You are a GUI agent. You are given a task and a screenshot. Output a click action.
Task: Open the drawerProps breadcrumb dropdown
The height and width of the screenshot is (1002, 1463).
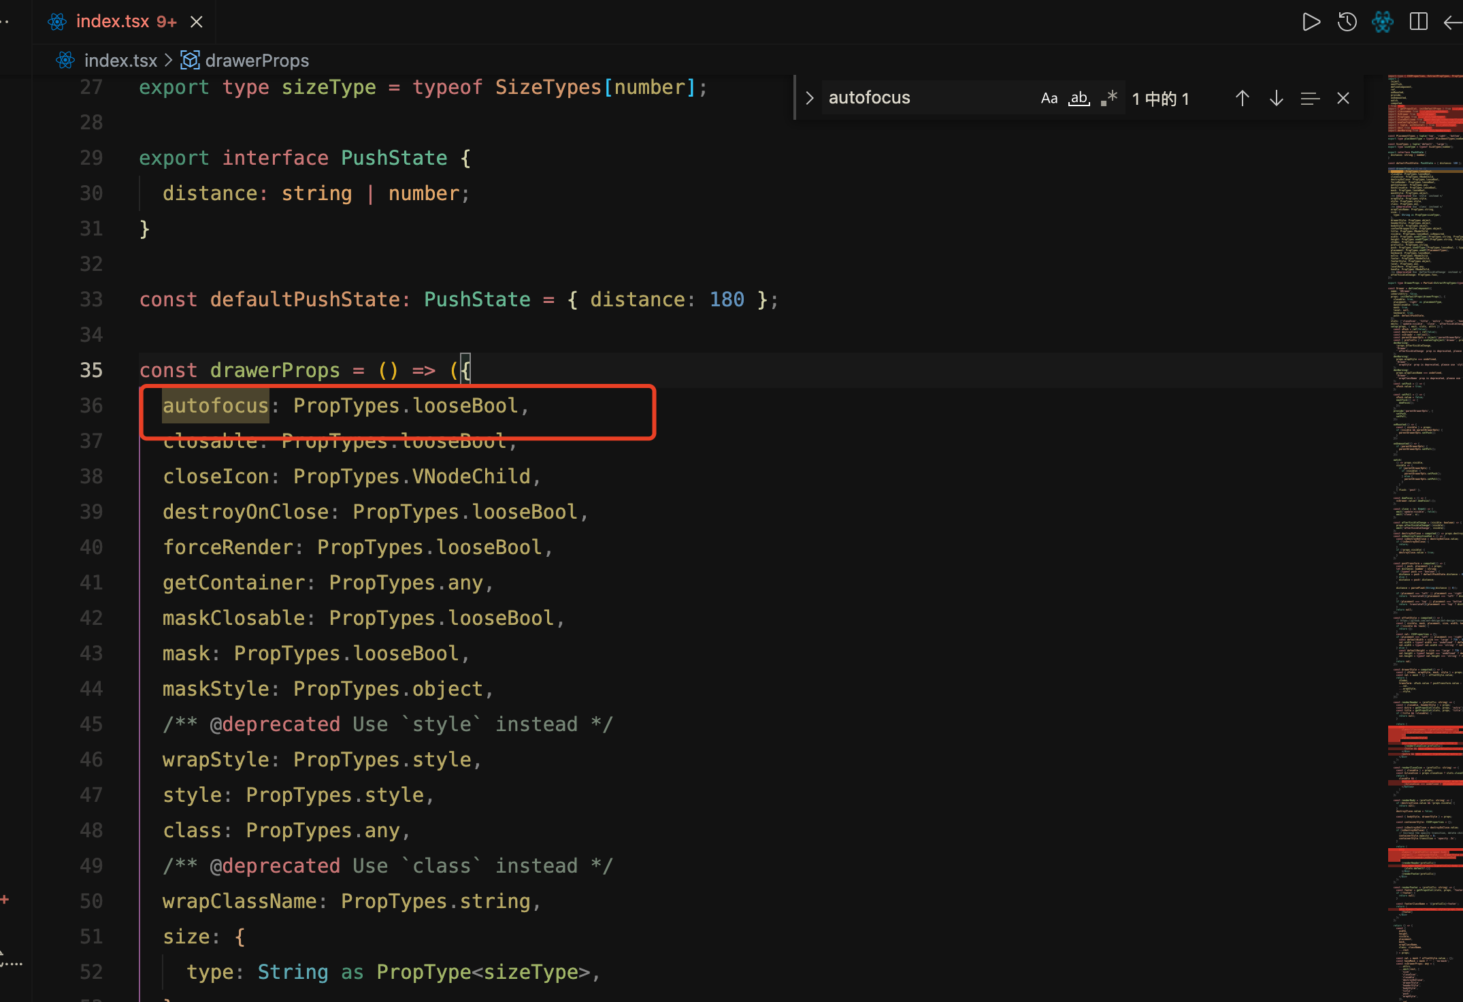(257, 61)
